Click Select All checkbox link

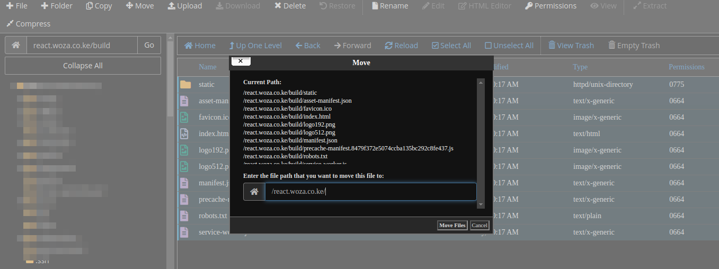[x=451, y=46]
